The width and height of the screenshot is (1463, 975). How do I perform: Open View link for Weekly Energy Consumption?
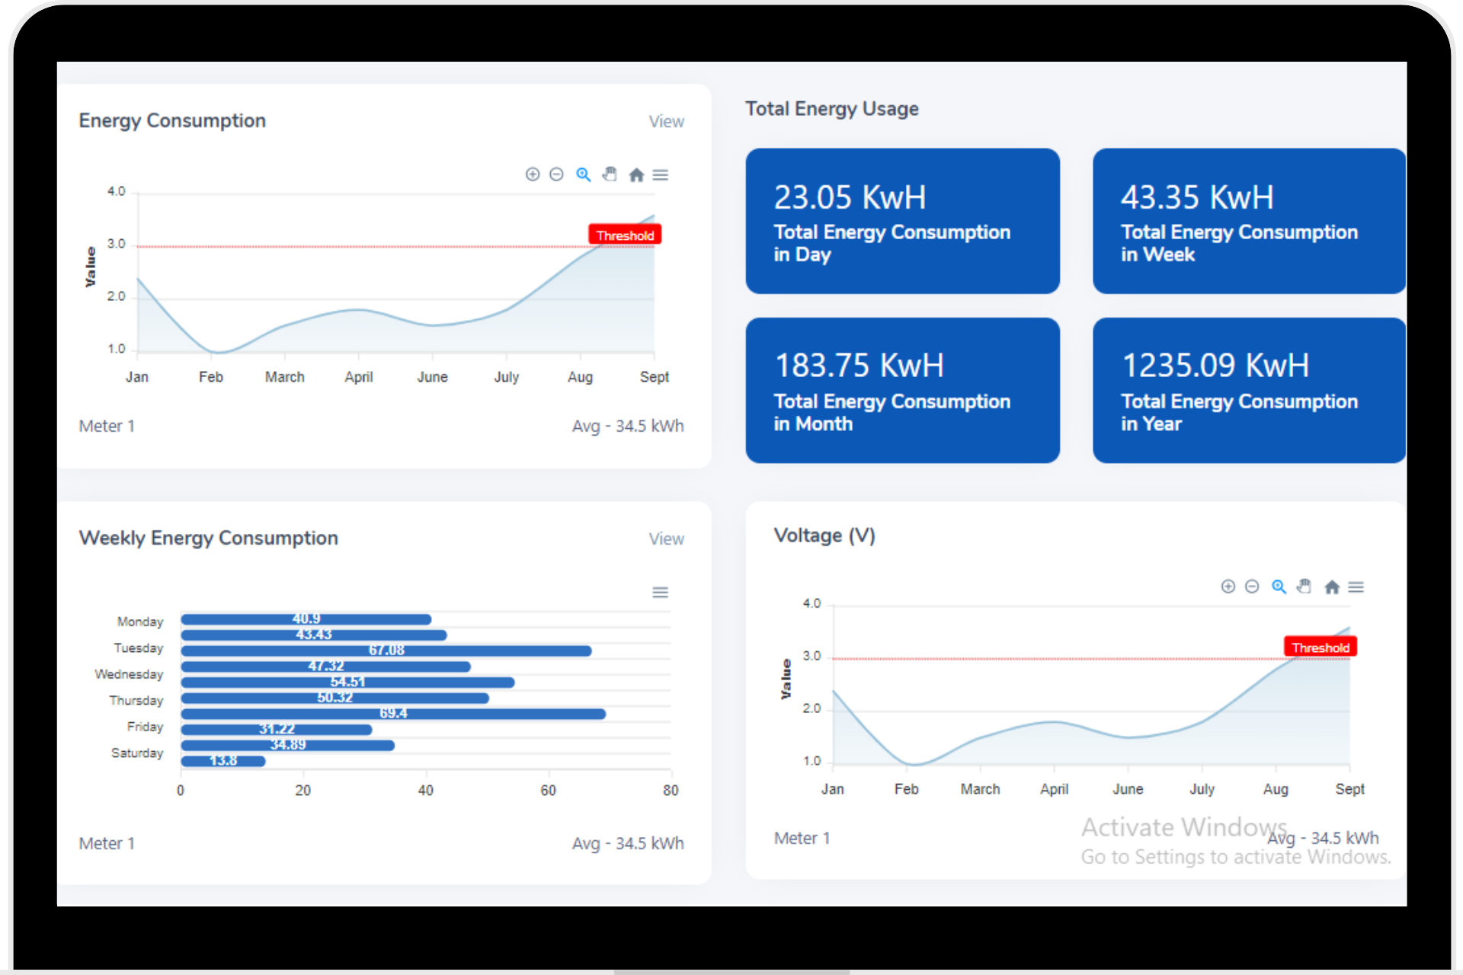(666, 539)
